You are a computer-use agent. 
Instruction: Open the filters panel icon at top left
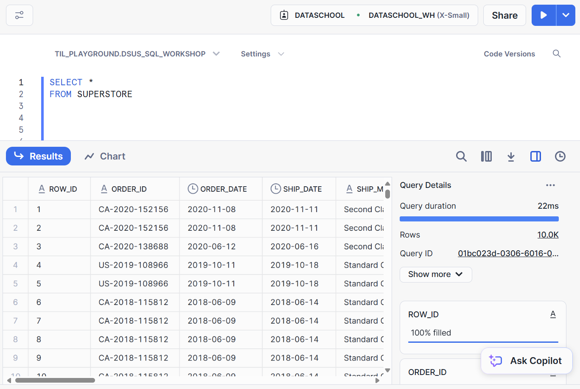(20, 15)
